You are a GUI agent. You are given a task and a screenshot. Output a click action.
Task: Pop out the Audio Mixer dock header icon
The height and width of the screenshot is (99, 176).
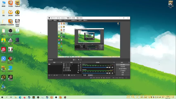pos(114,62)
